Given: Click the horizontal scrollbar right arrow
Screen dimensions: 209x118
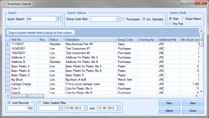Looking at the screenshot, I should tap(197, 96).
